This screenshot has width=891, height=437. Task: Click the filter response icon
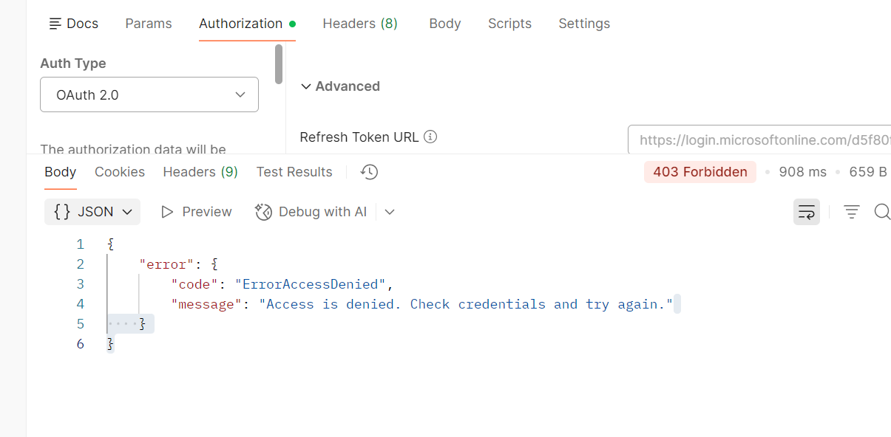pyautogui.click(x=852, y=213)
